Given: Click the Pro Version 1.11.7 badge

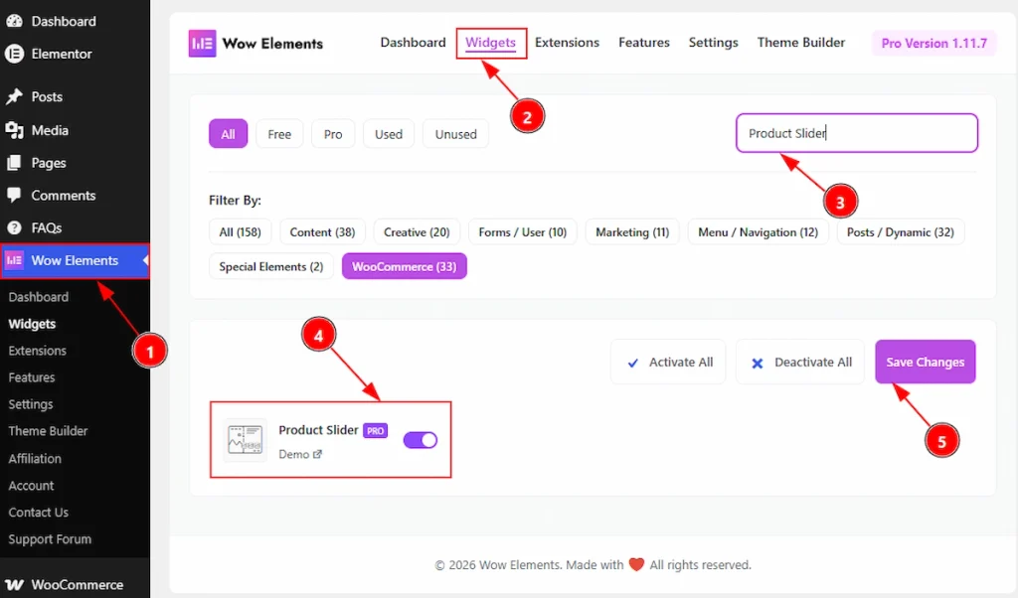Looking at the screenshot, I should (x=933, y=44).
